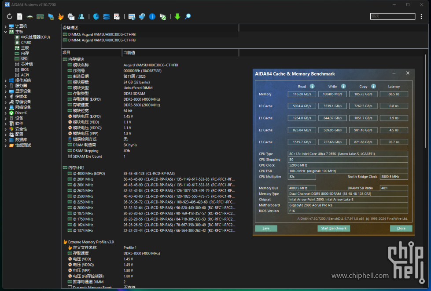Viewport: 431px width, 291px height.
Task: Click the blue pie-chart toolbar icon
Action: 96,17
